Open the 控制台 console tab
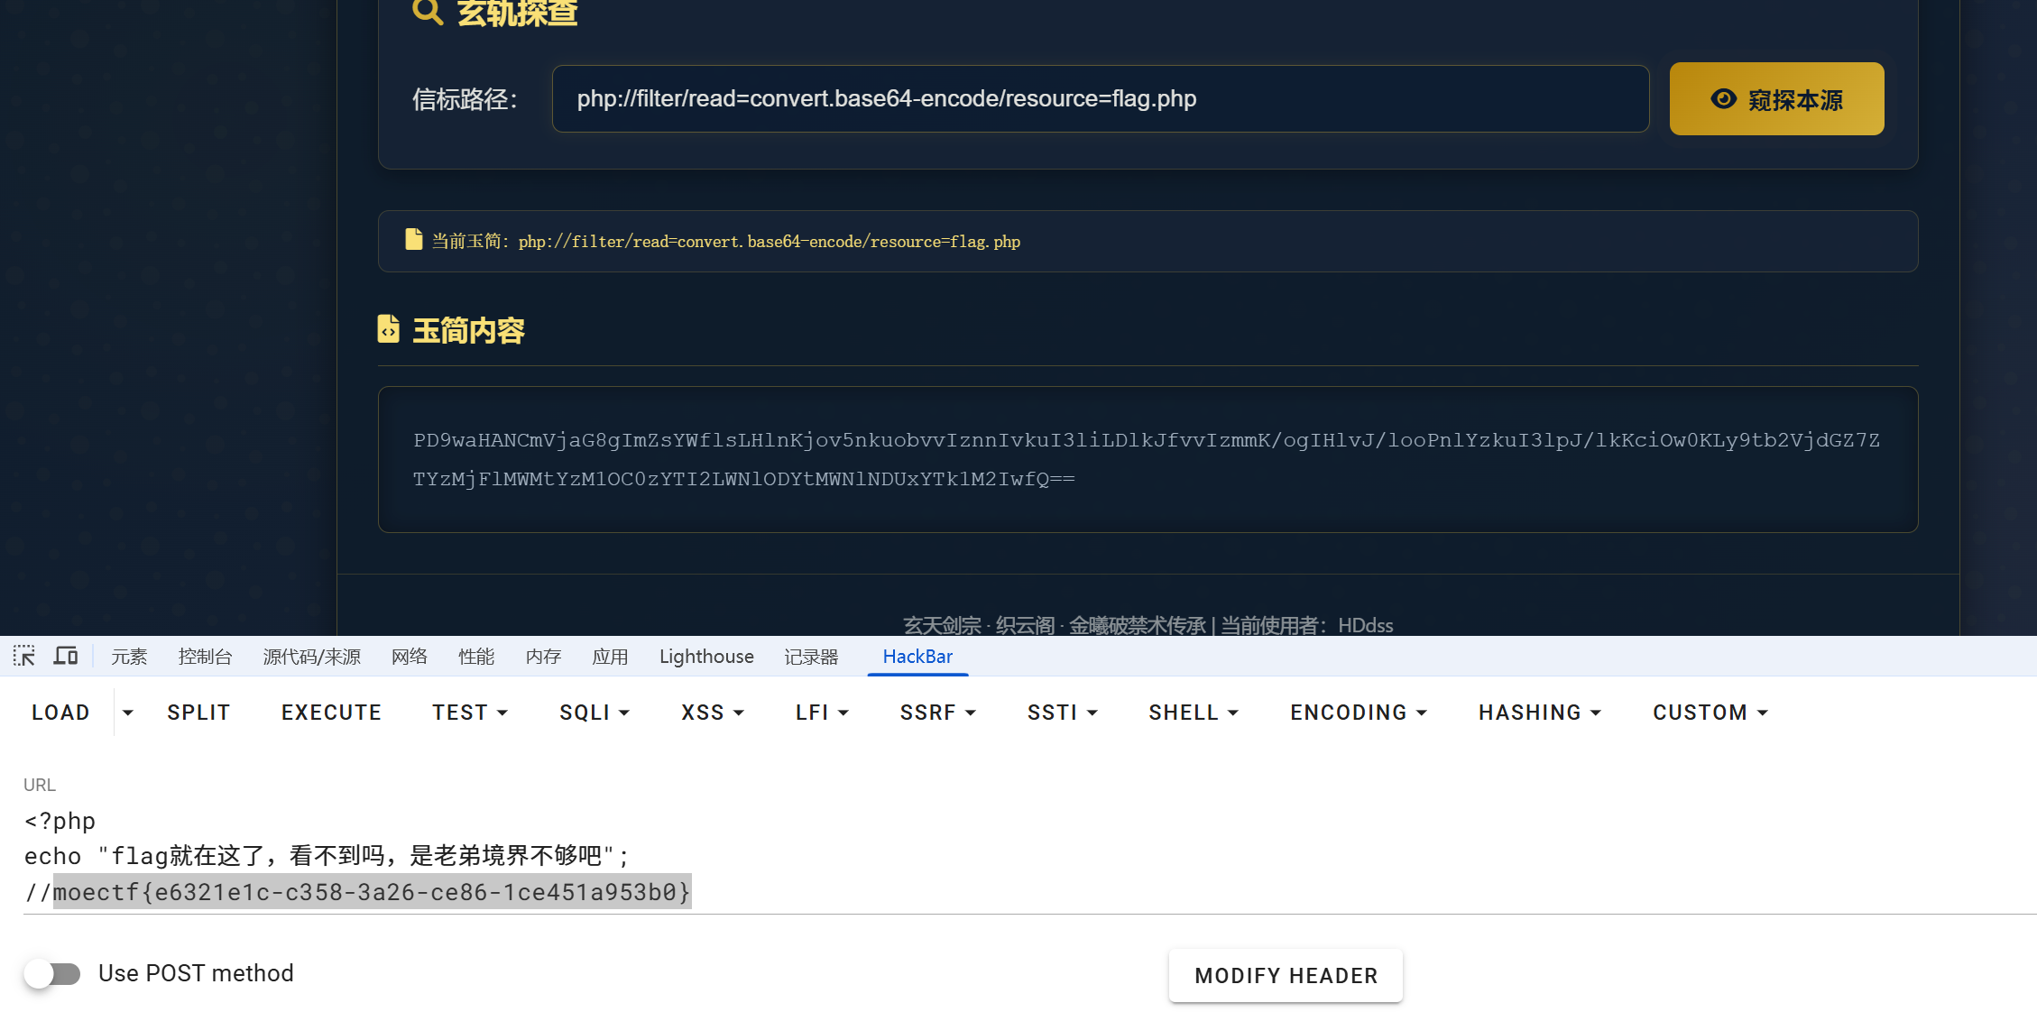This screenshot has height=1012, width=2037. 205,657
